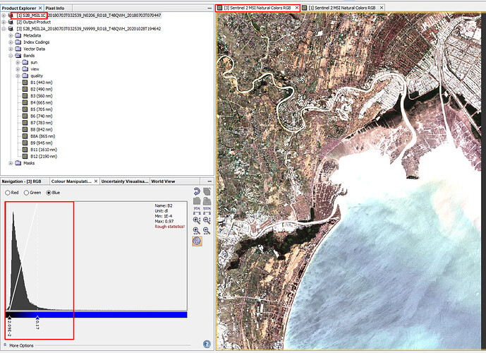Close the Product Explorer tab
This screenshot has height=353, width=486.
(40, 8)
